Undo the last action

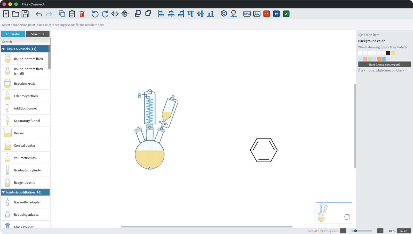[39, 14]
